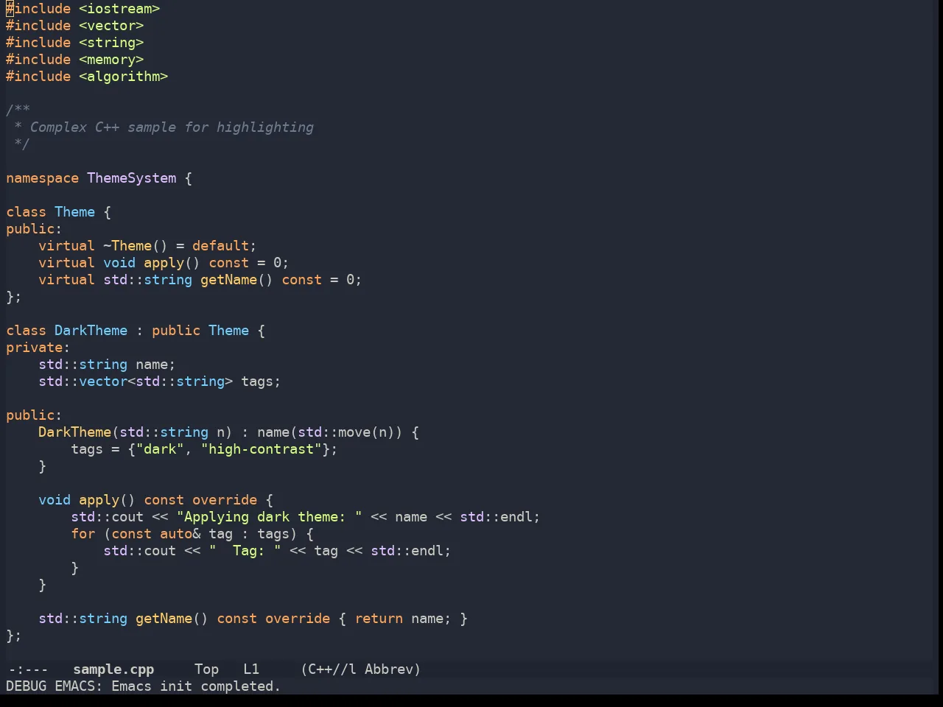Click the "auto&" type in the for loop
This screenshot has width=943, height=707.
coord(180,534)
